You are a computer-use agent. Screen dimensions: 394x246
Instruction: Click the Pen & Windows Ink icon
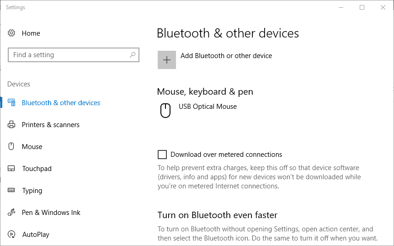tap(12, 213)
